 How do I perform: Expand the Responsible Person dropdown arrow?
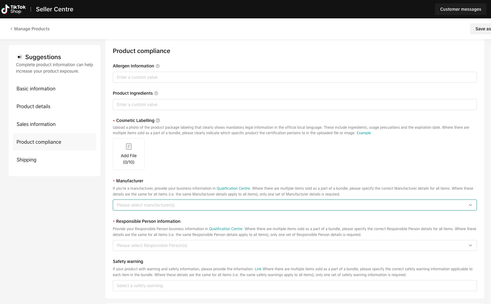click(x=470, y=245)
